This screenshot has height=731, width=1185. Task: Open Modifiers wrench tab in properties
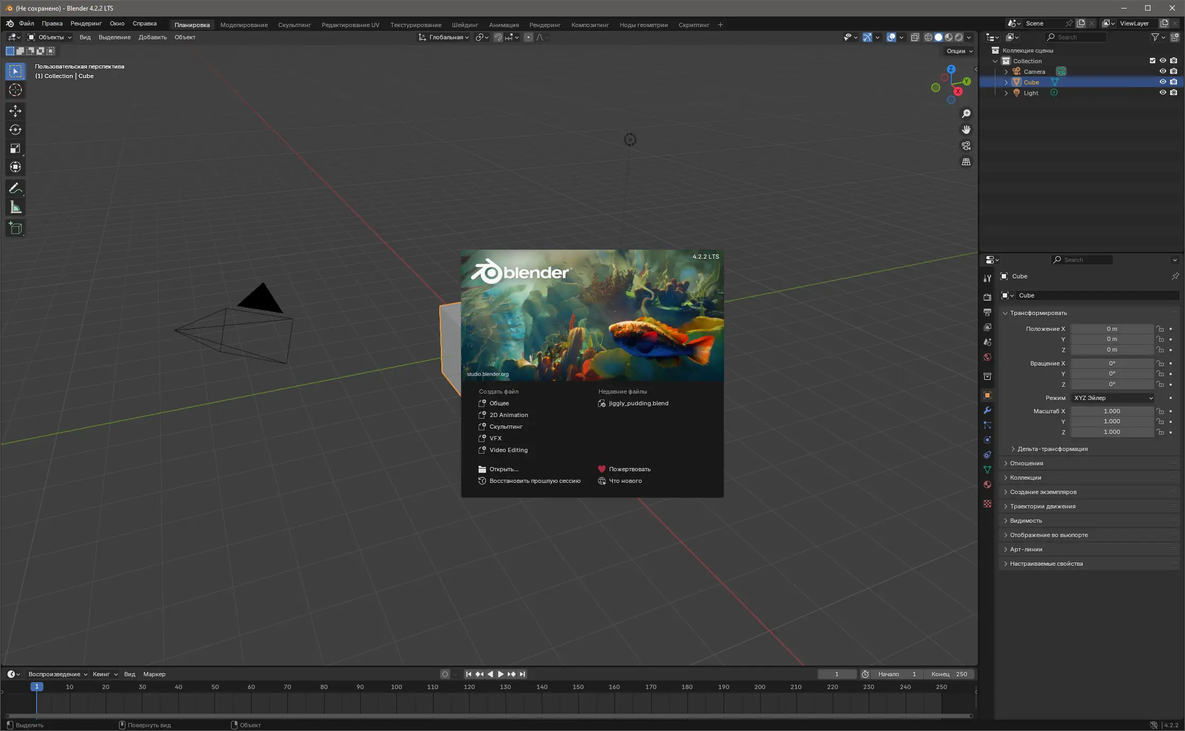pyautogui.click(x=987, y=410)
